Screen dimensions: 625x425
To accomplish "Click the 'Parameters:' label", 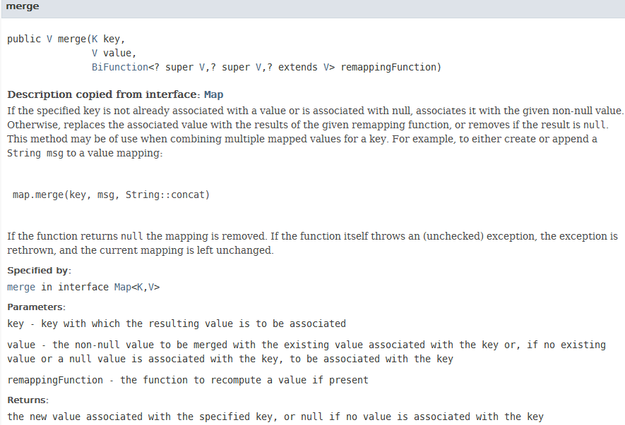I will pos(36,307).
